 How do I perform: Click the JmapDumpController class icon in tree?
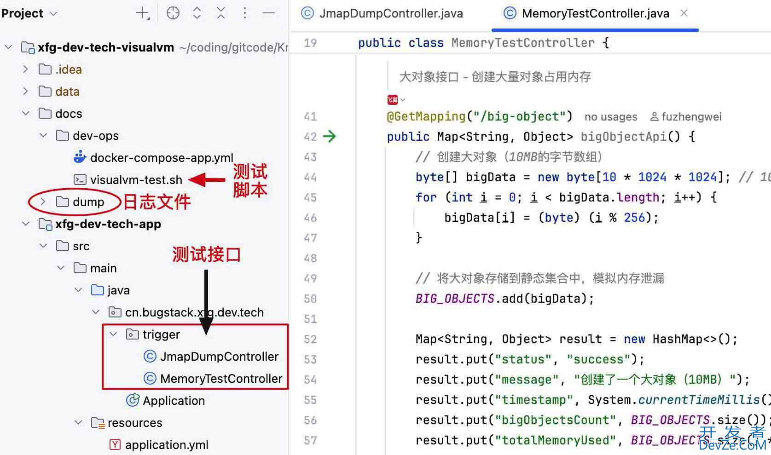click(150, 356)
